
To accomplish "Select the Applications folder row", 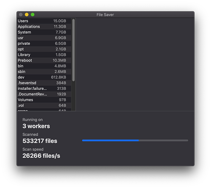I will point(44,27).
